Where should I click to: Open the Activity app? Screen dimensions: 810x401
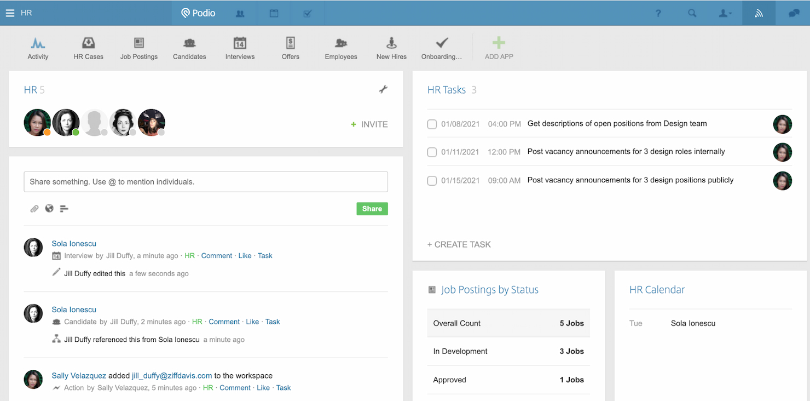point(38,48)
